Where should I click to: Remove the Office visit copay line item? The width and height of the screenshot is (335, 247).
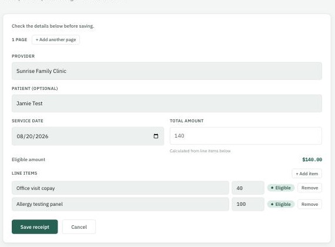click(310, 188)
